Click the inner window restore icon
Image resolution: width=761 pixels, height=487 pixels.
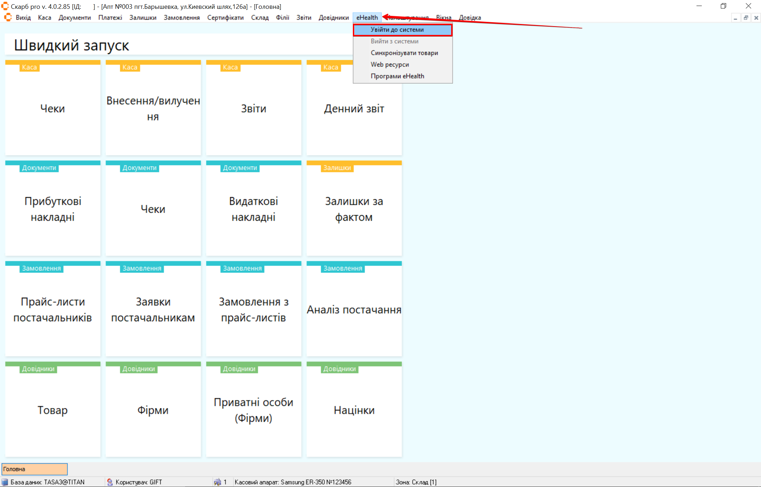[x=745, y=18]
